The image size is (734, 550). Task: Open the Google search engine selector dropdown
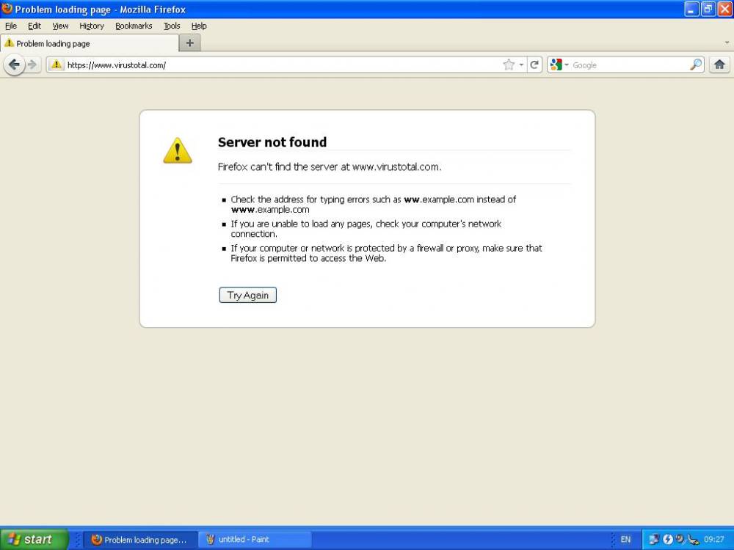click(x=559, y=65)
